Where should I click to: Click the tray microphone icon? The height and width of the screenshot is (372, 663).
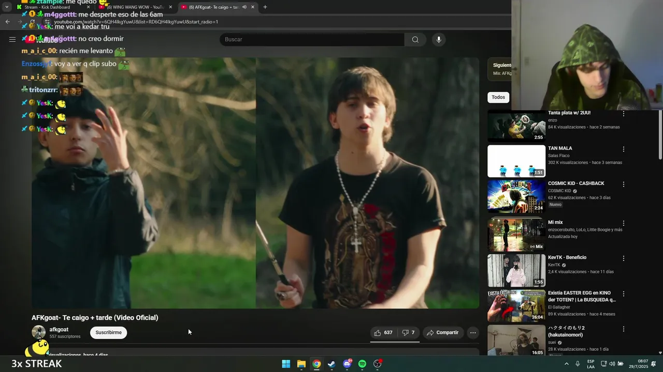coord(578,364)
